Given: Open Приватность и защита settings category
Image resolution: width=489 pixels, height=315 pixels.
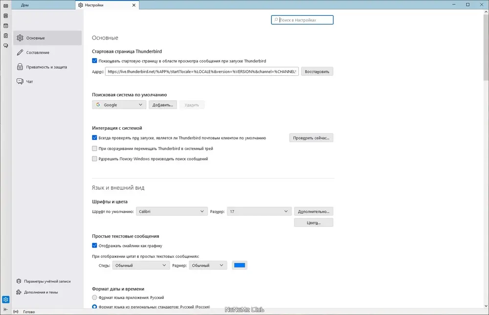Looking at the screenshot, I should pos(47,67).
